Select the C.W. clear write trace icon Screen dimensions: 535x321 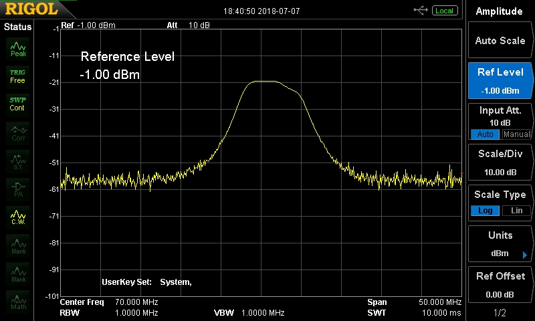click(18, 217)
